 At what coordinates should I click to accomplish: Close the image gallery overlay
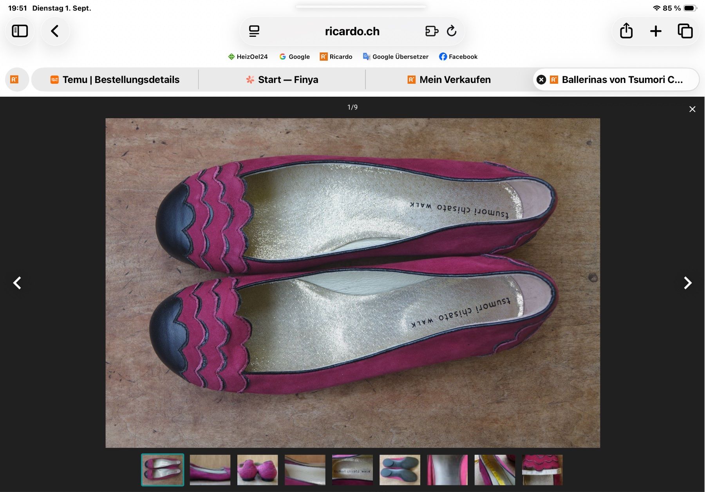(x=692, y=109)
